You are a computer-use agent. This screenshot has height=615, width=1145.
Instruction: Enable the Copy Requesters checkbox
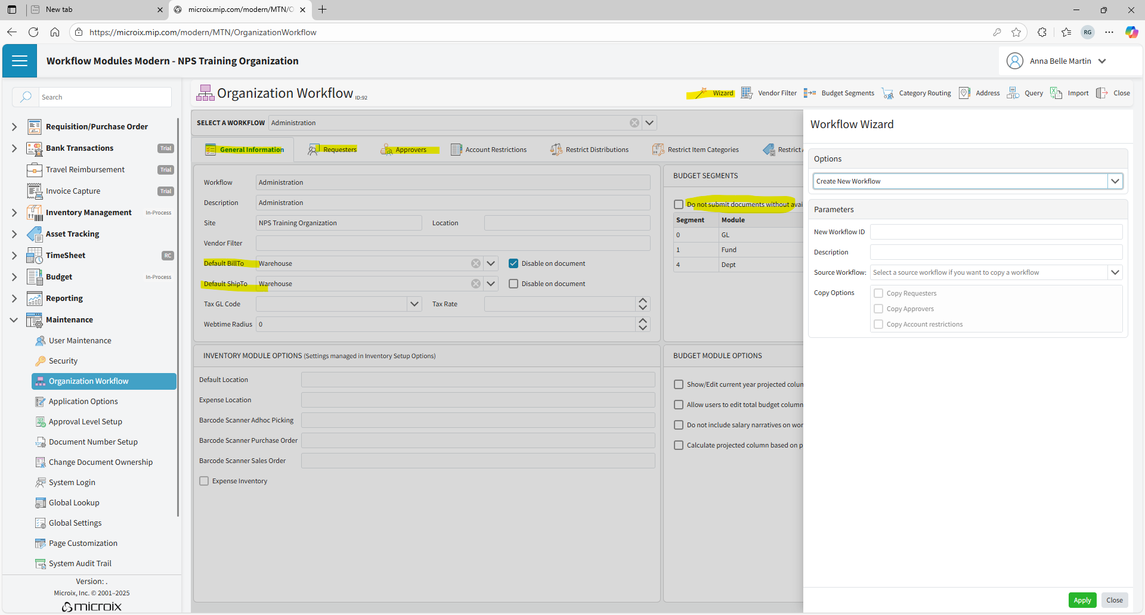878,293
